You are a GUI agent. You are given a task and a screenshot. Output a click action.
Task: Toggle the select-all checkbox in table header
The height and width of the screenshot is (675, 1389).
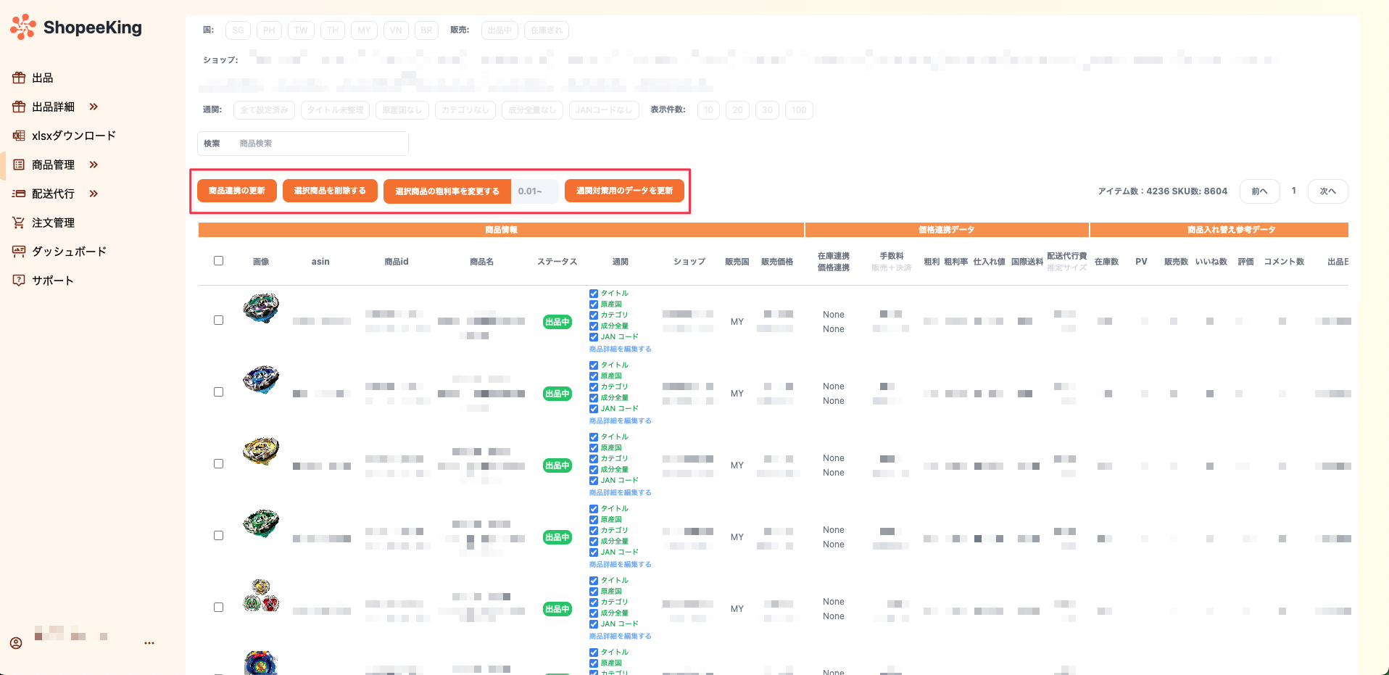coord(218,261)
